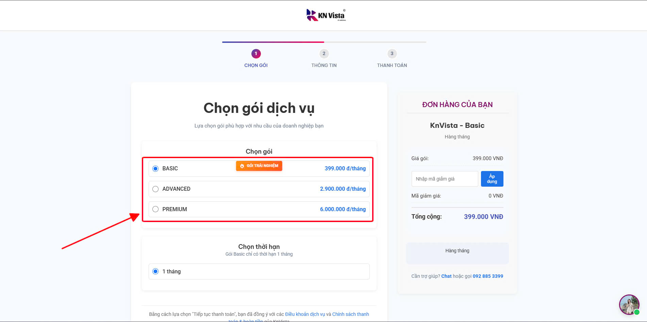The image size is (647, 322).
Task: Open the Chọn thời hạn section
Action: (x=259, y=246)
